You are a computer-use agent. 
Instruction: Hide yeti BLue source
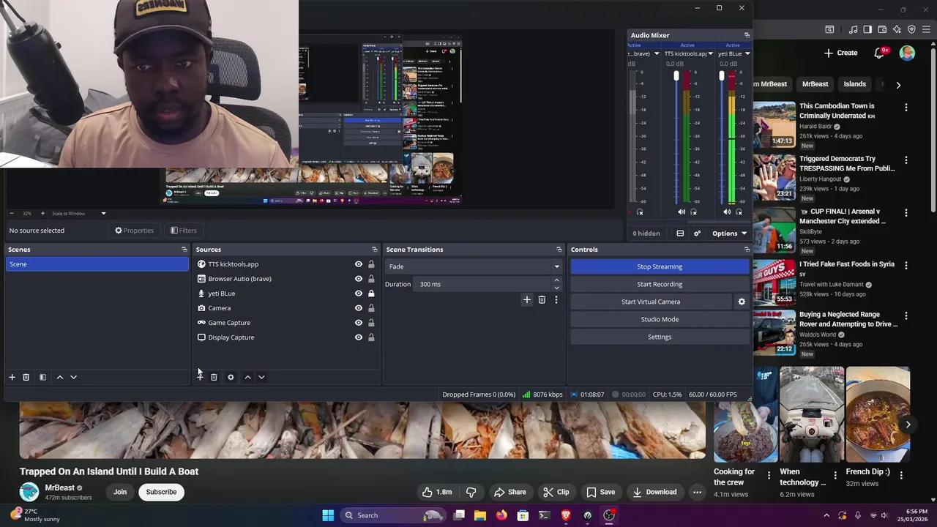[359, 294]
